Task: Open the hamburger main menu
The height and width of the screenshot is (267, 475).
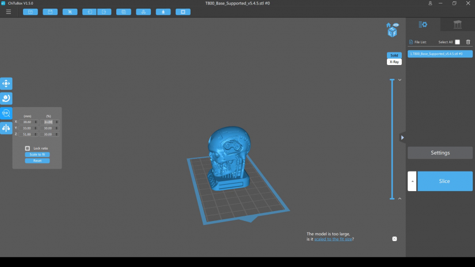Action: tap(8, 12)
